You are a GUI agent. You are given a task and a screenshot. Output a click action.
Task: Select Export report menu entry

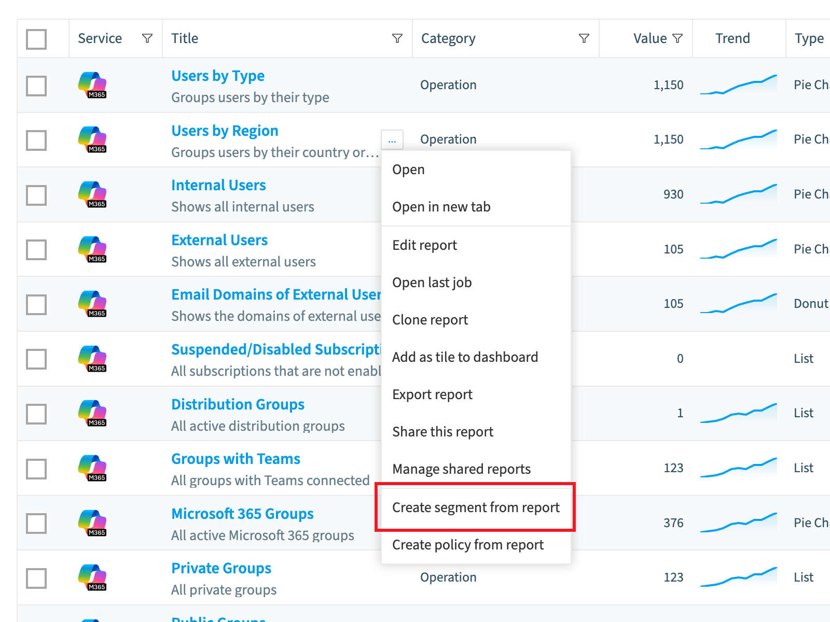pyautogui.click(x=476, y=394)
